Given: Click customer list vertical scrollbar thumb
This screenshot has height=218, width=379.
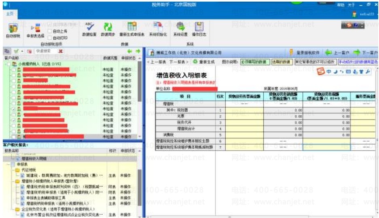Looking at the screenshot, I should pos(140,82).
